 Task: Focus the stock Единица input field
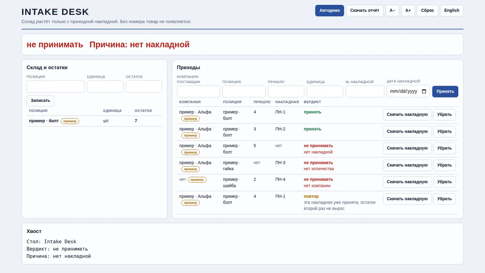point(105,87)
